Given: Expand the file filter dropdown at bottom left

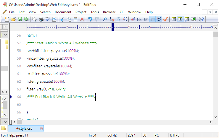Looking at the screenshot, I should pos(4,122).
